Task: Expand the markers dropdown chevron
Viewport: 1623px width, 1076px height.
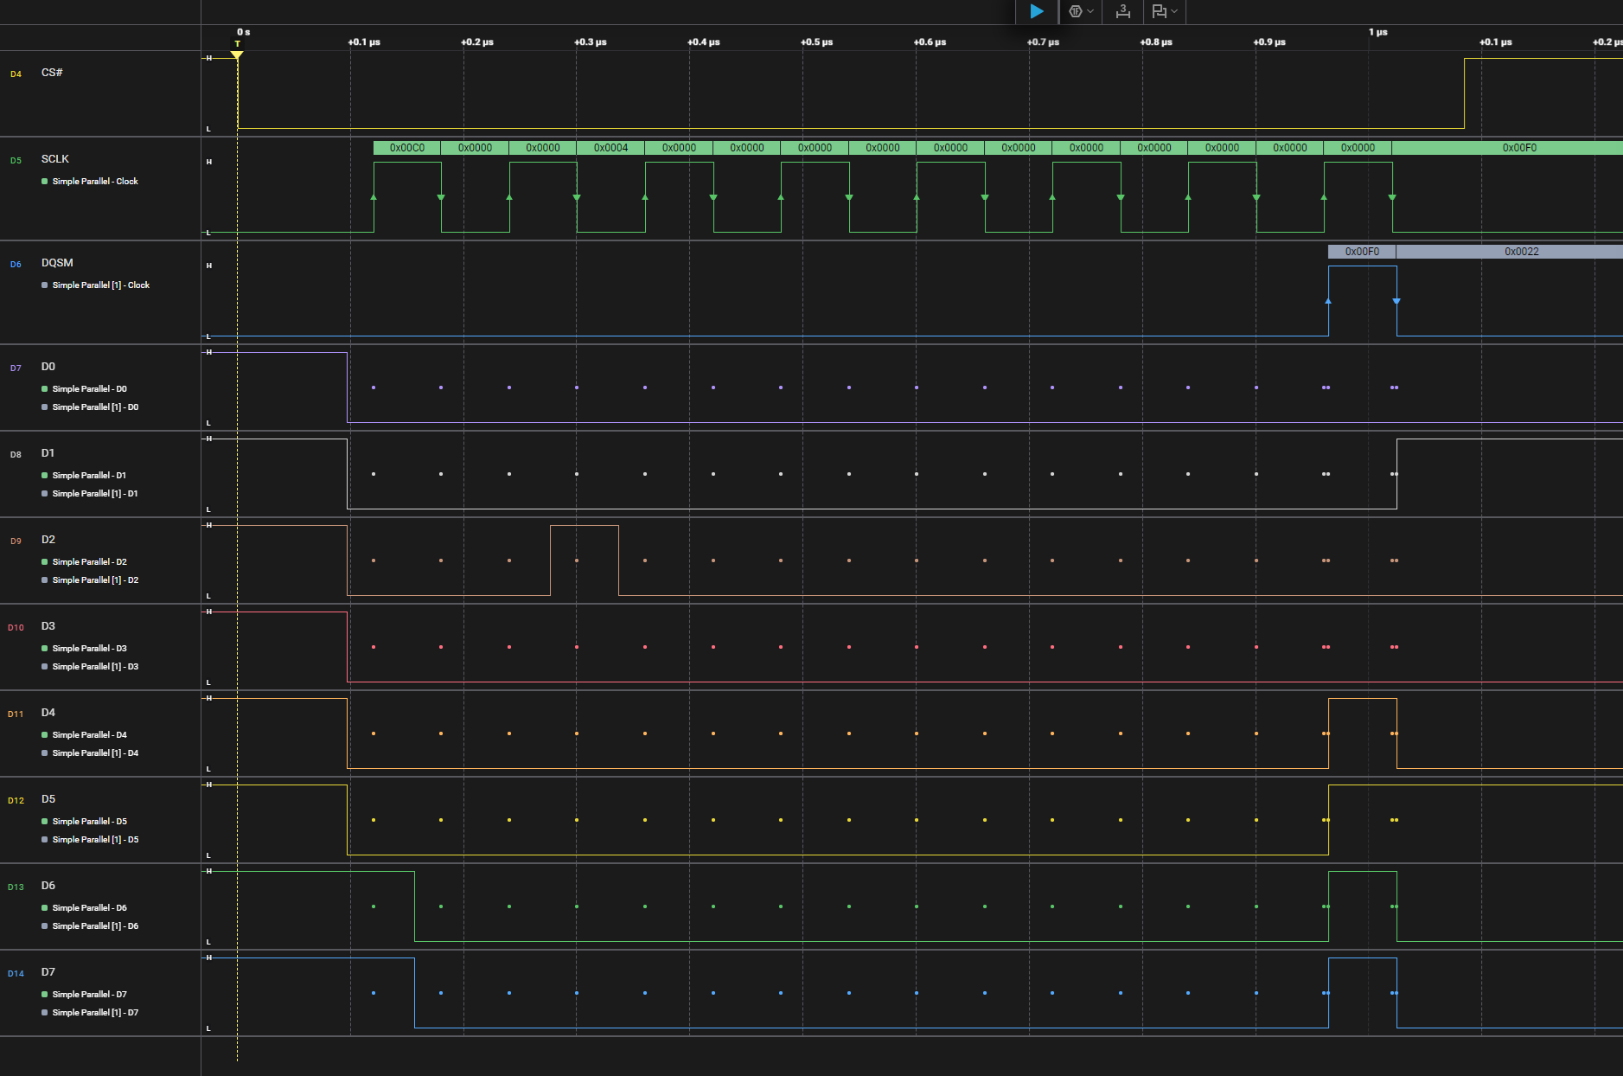Action: 1174,11
